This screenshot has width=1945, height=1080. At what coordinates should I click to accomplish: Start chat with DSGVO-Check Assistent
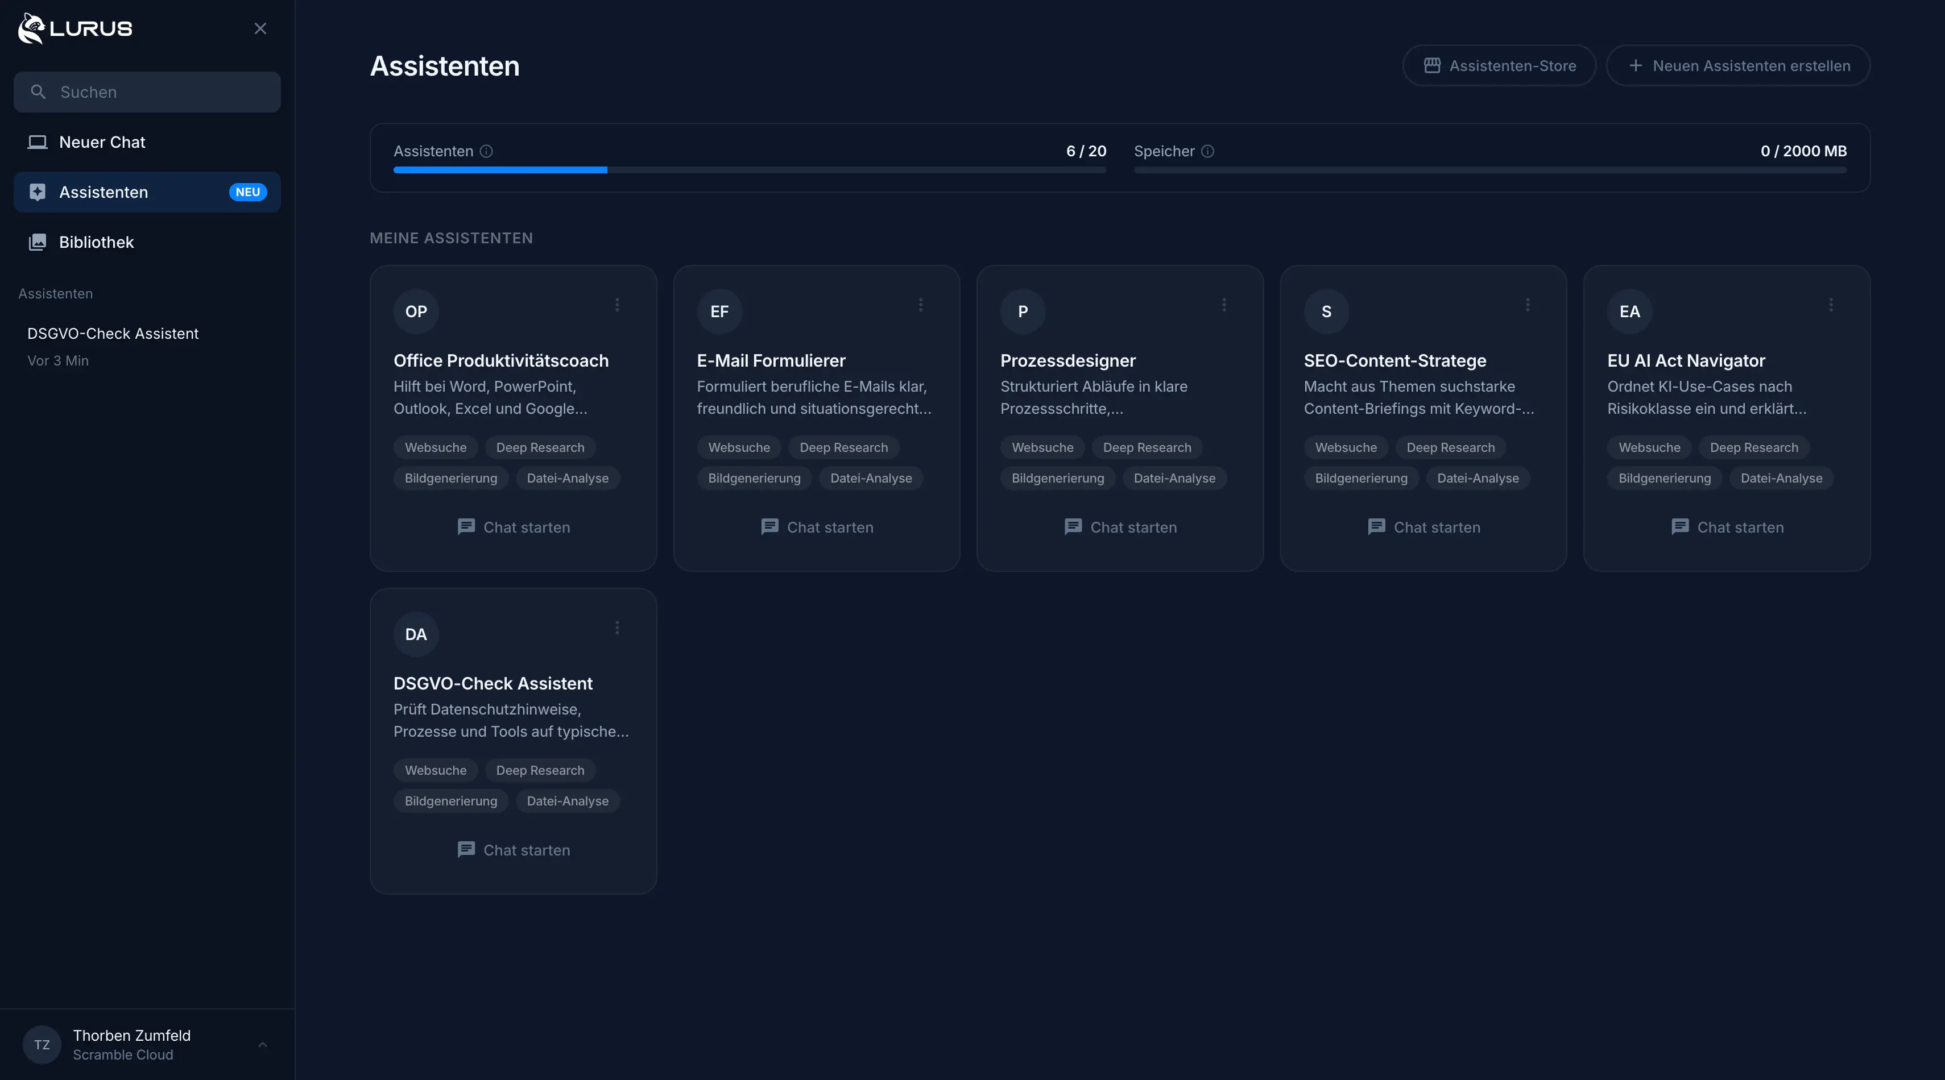click(514, 850)
